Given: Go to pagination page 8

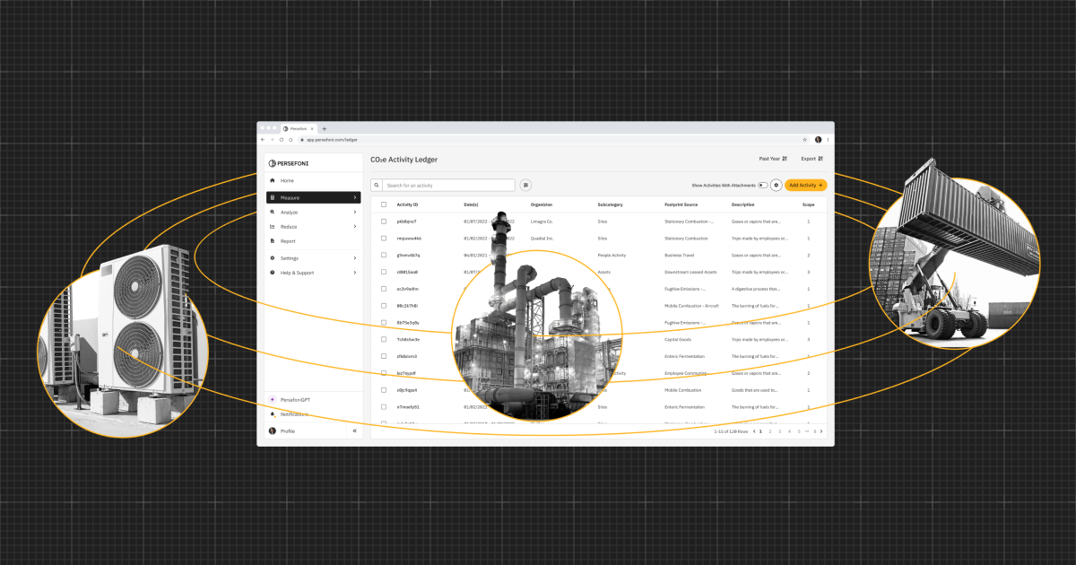Looking at the screenshot, I should [814, 431].
